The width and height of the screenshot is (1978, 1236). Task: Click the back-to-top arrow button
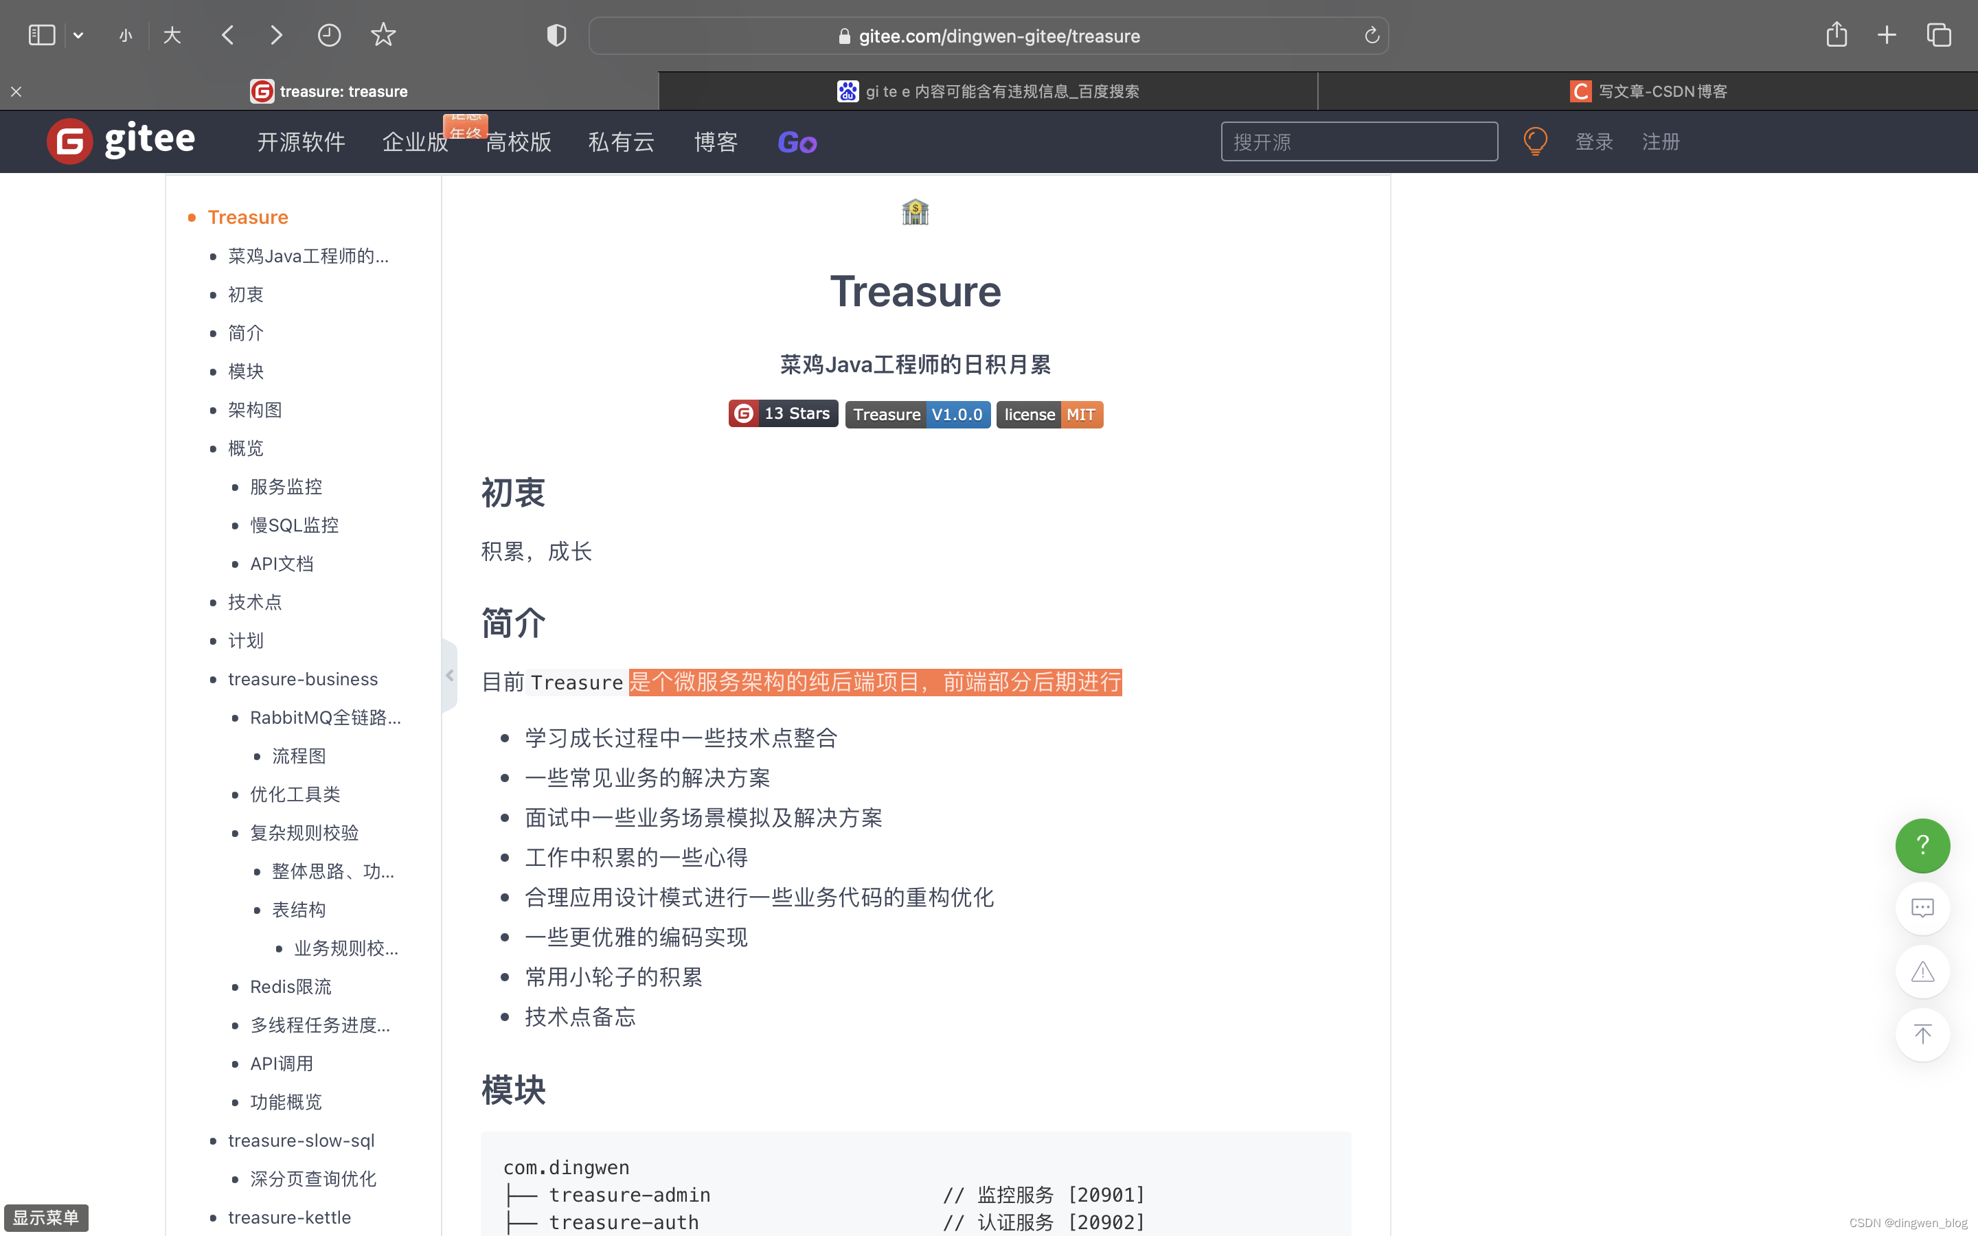pyautogui.click(x=1922, y=1034)
